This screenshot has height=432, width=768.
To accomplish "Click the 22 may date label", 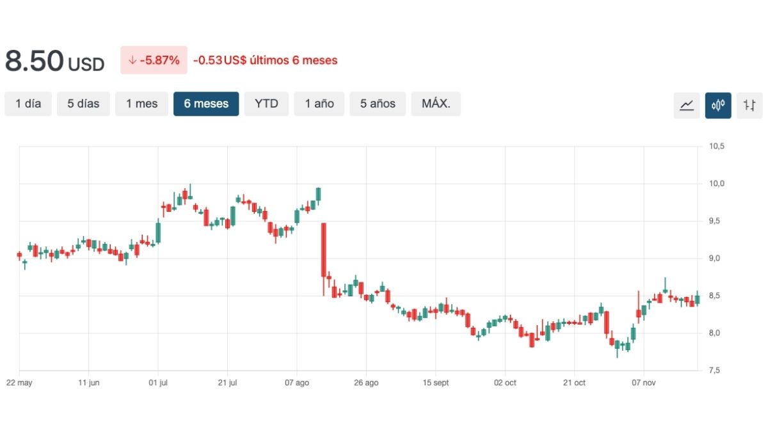I will pos(19,383).
